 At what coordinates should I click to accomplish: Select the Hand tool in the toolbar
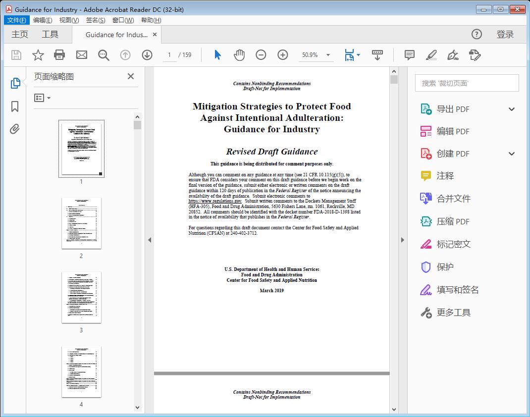pyautogui.click(x=239, y=55)
